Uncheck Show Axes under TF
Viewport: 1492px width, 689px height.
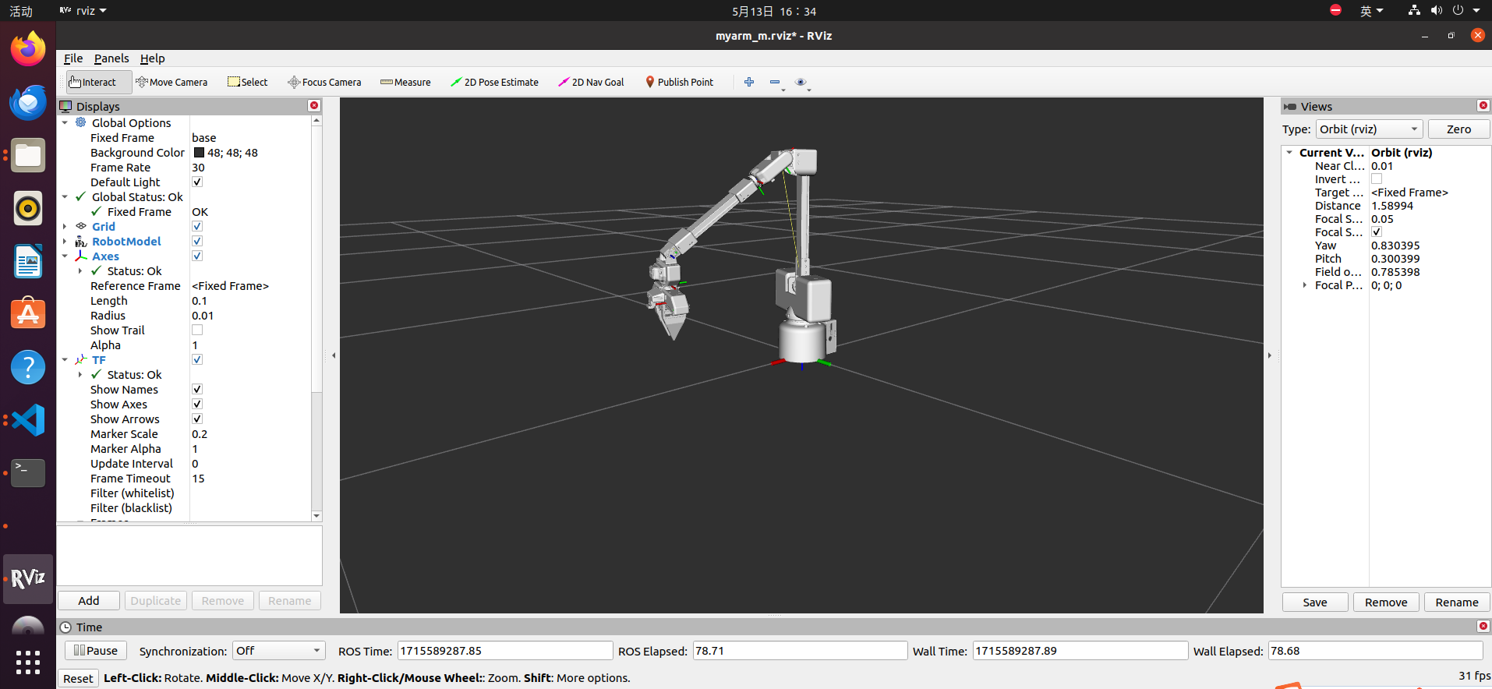(197, 405)
